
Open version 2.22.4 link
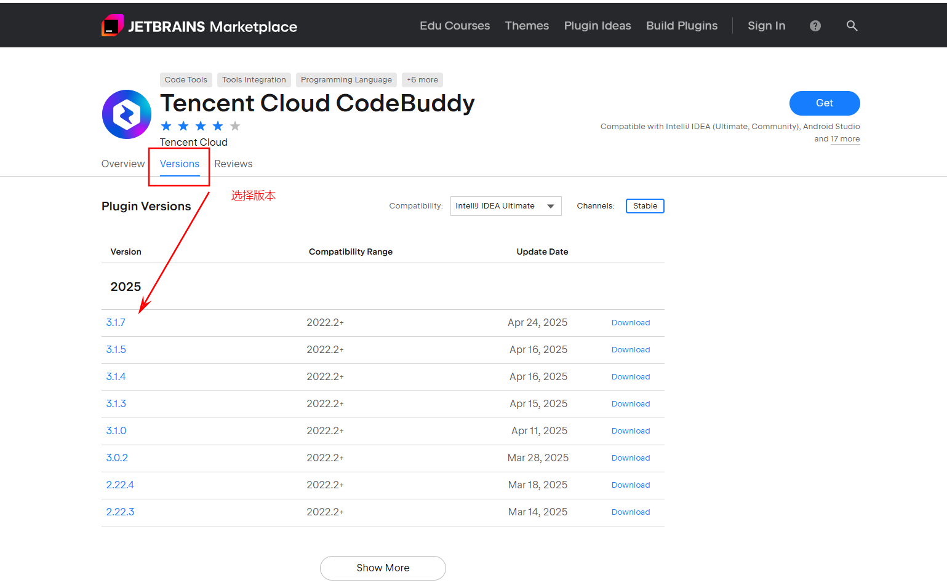tap(120, 485)
